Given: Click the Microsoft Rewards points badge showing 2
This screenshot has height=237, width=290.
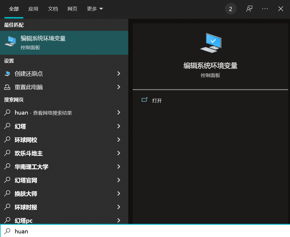Looking at the screenshot, I should point(231,9).
